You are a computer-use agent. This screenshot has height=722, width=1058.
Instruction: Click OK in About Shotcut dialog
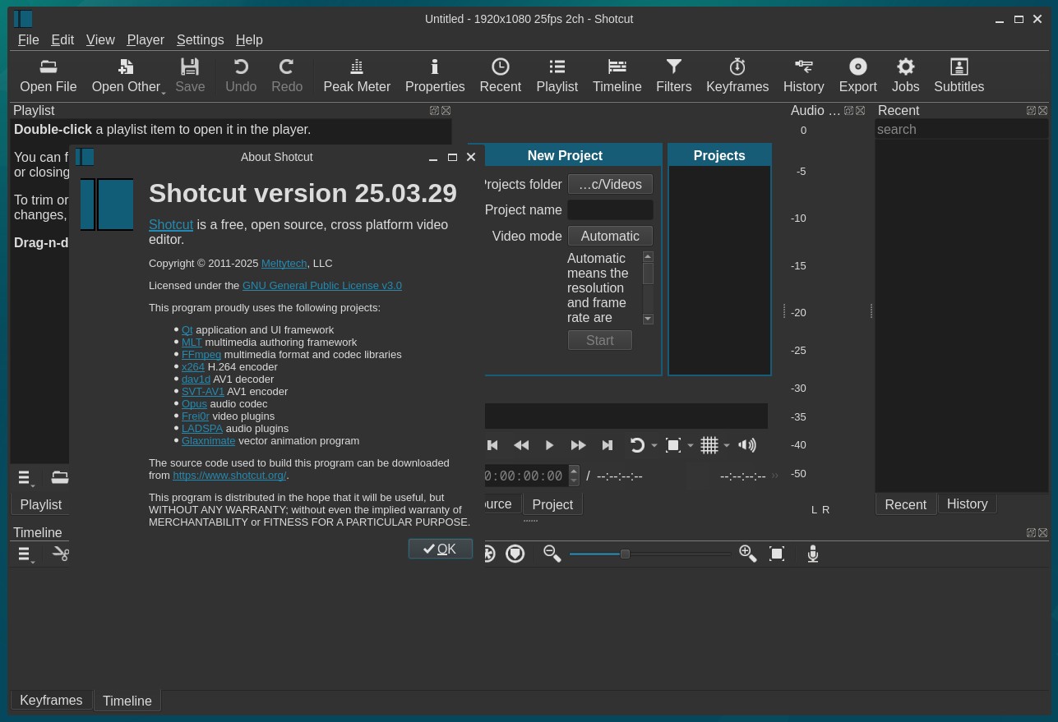click(441, 549)
